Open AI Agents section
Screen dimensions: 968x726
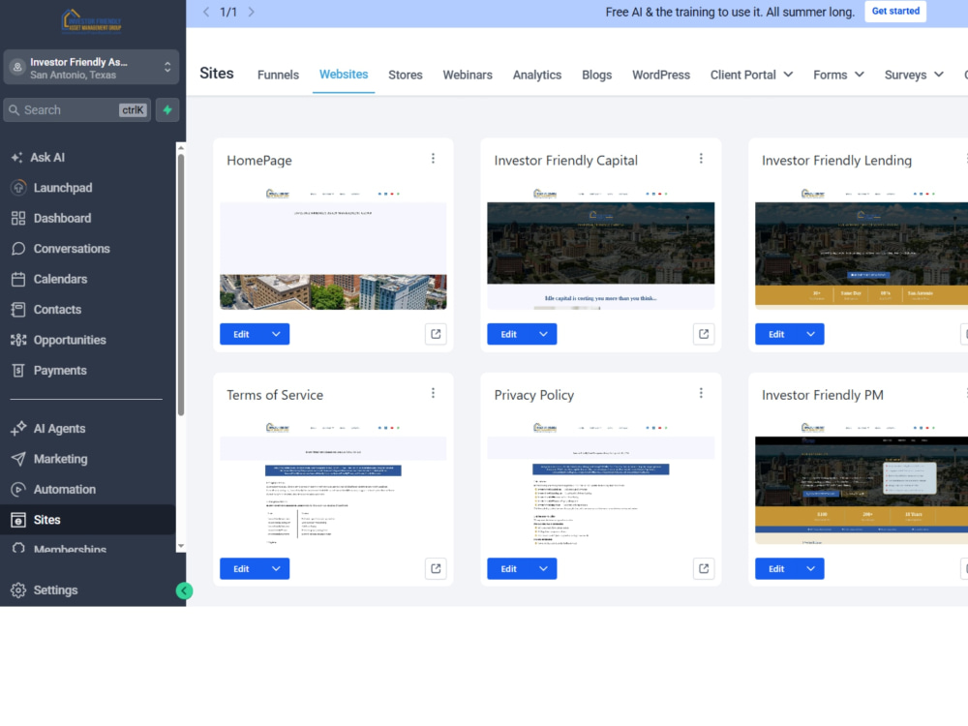point(48,429)
